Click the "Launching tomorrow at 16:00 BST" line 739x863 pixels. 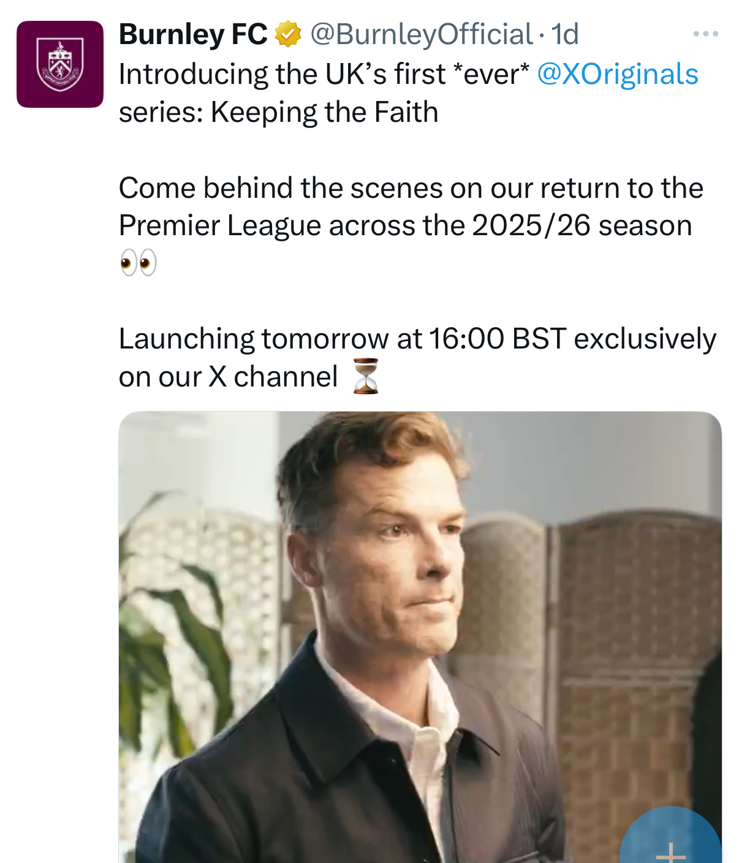pyautogui.click(x=417, y=339)
